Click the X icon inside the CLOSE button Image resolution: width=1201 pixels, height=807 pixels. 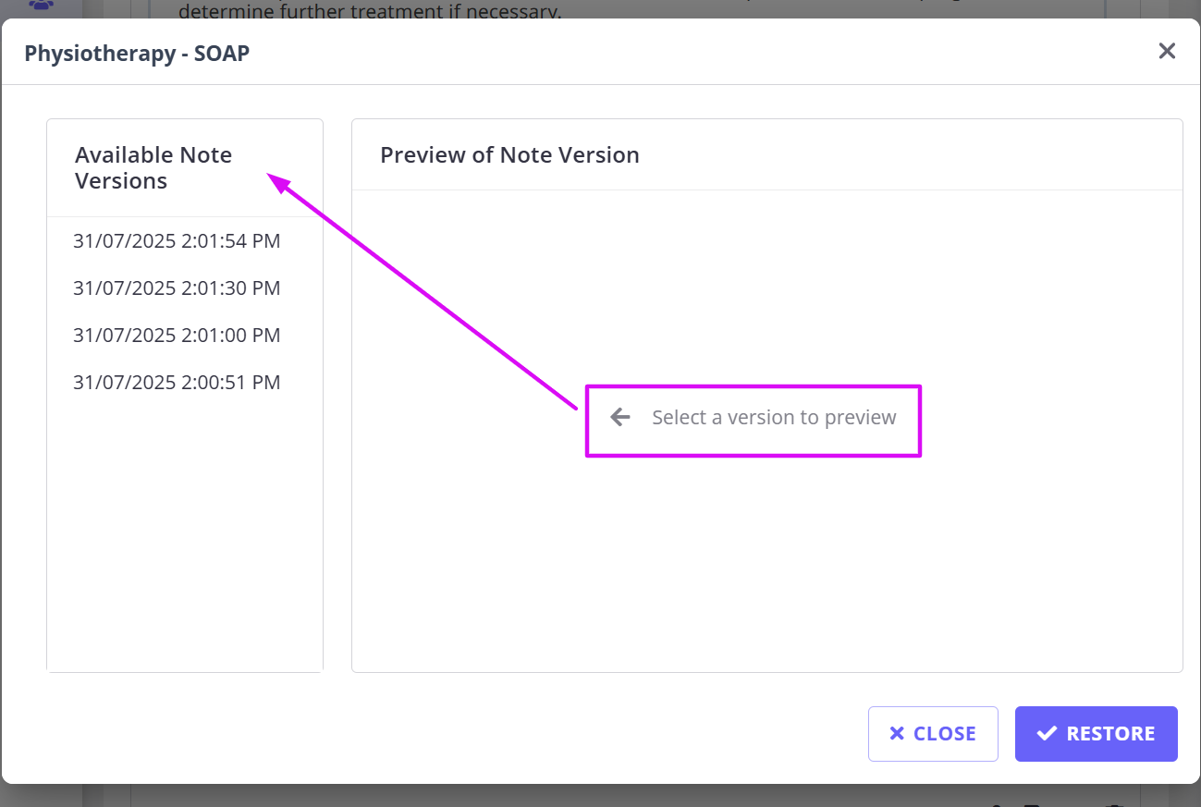(896, 734)
